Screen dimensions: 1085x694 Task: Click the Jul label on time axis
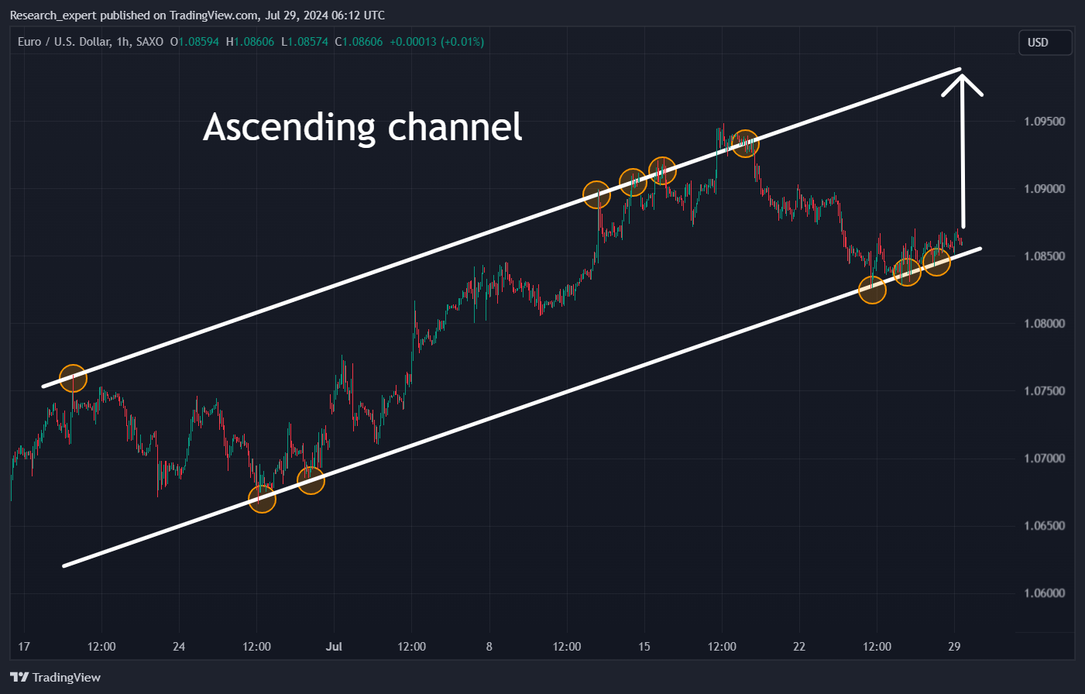[x=334, y=647]
